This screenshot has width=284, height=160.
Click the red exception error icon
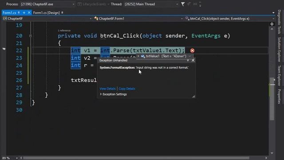pos(192,51)
